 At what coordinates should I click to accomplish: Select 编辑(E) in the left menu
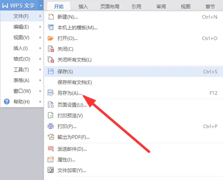click(22, 27)
